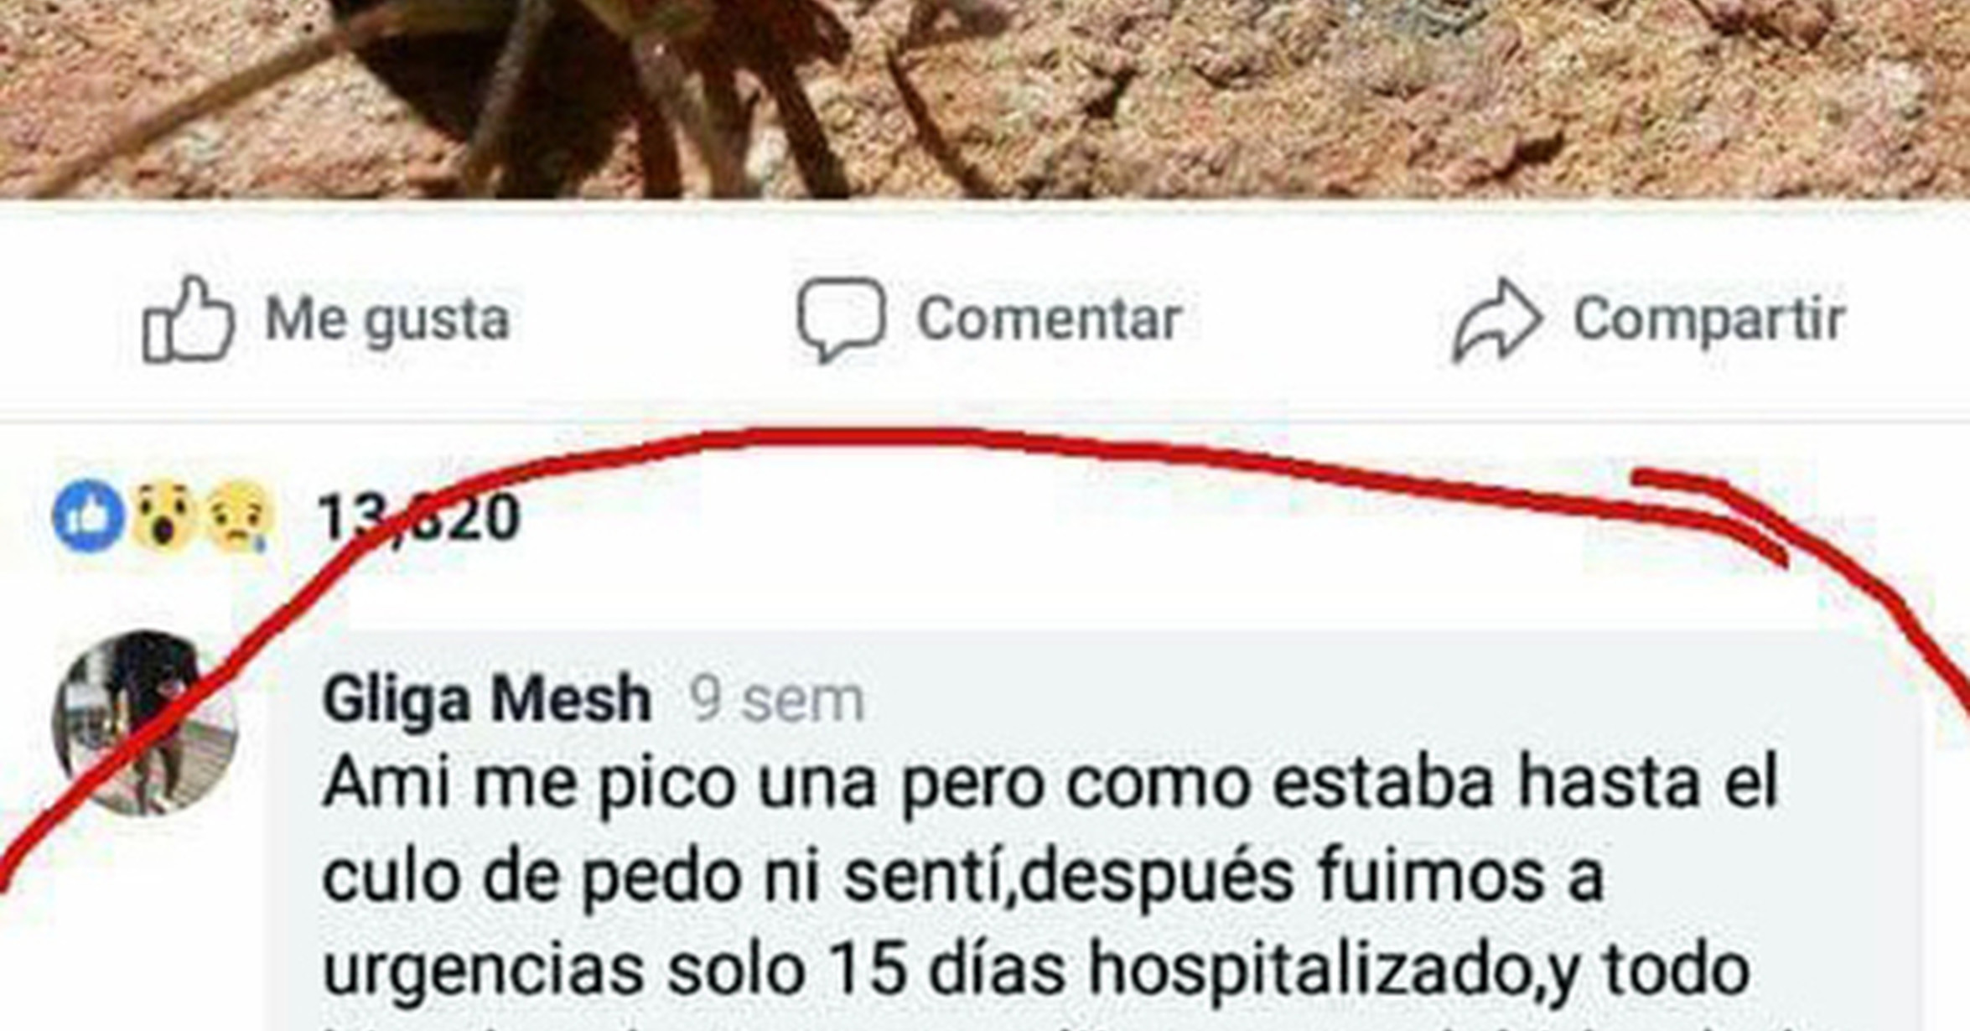Select the blue like reaction icon
The height and width of the screenshot is (1031, 1970).
click(88, 516)
